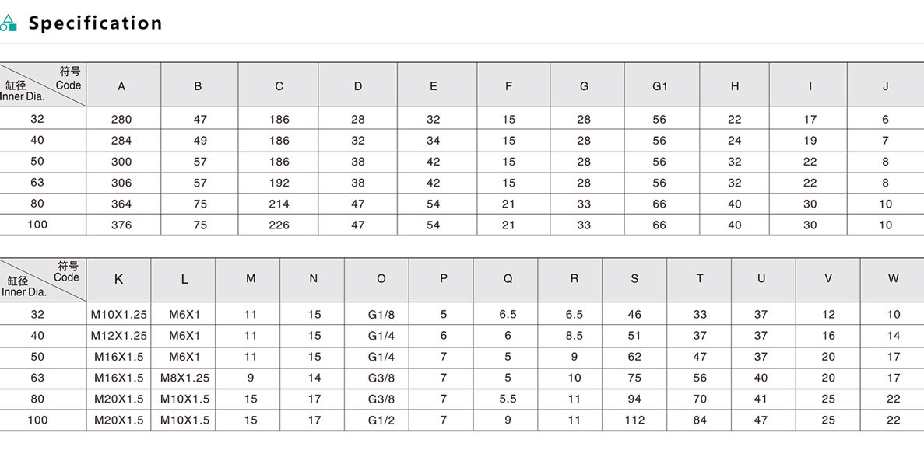Screen dimensions: 924x450
Task: Select the column A header cell
Action: [121, 86]
